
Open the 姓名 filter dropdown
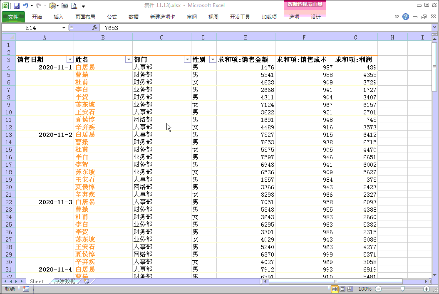tap(129, 59)
